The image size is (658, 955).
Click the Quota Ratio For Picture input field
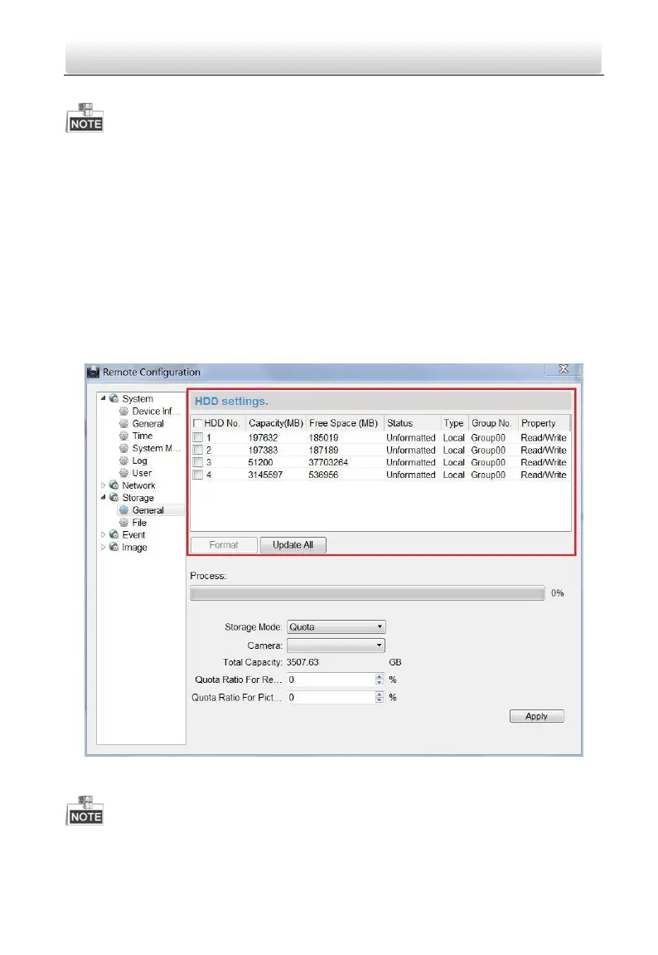coord(331,697)
